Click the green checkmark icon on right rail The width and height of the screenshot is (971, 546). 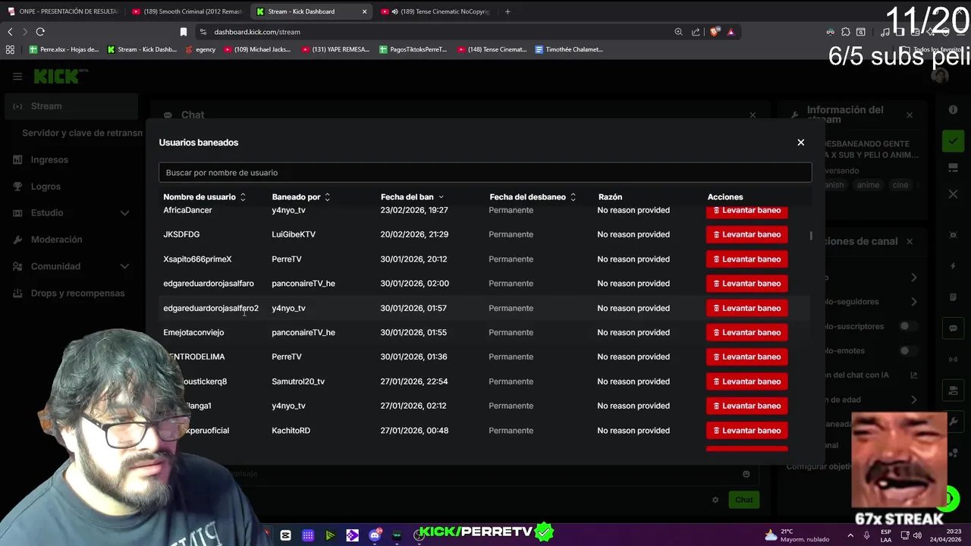[x=953, y=141]
